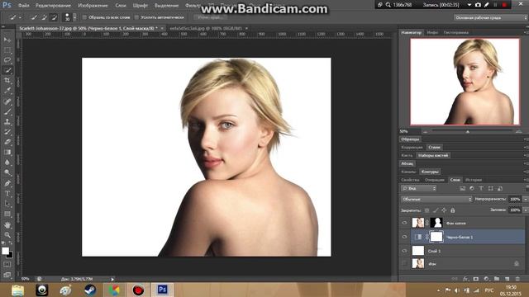This screenshot has height=297, width=529.
Task: Select the Blur tool
Action: (7, 163)
